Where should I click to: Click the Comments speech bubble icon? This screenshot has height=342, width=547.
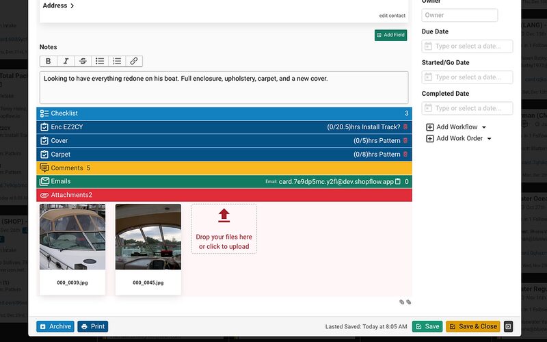click(x=44, y=168)
